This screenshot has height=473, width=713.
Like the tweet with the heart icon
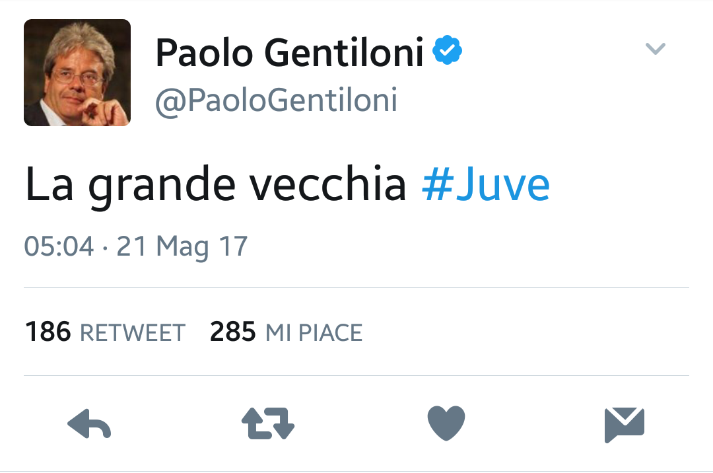pyautogui.click(x=446, y=423)
